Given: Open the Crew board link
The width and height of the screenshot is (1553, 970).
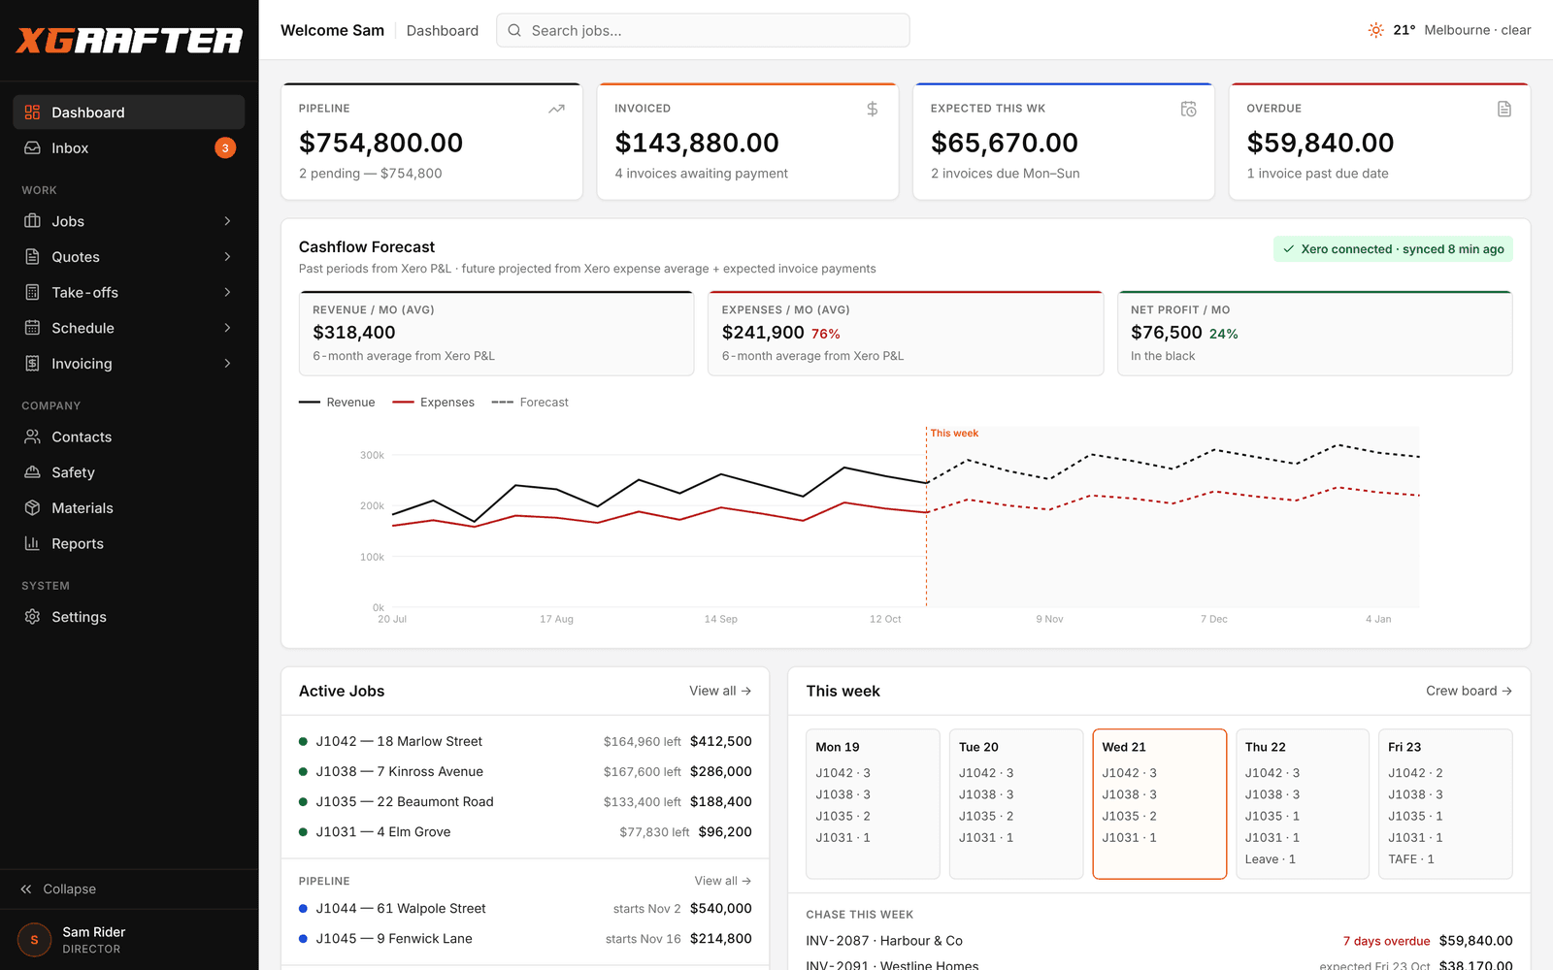Looking at the screenshot, I should 1469,691.
